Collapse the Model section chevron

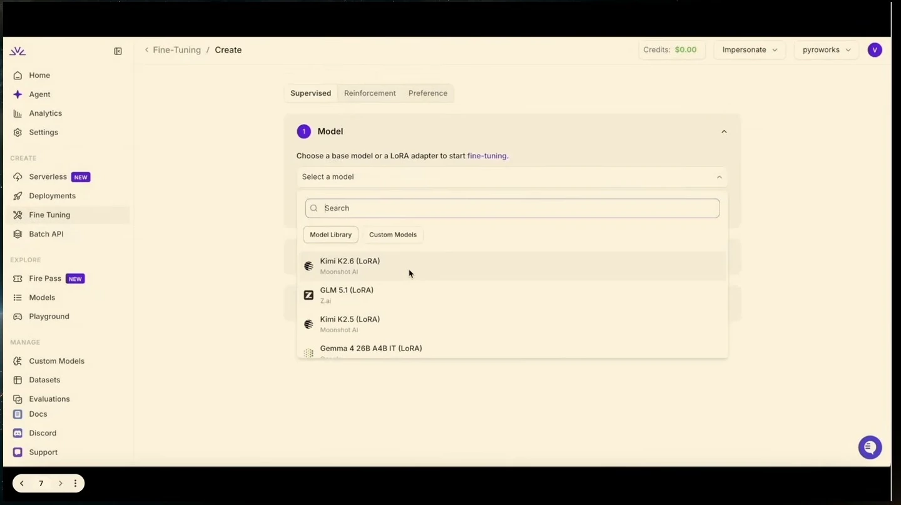[x=724, y=131]
